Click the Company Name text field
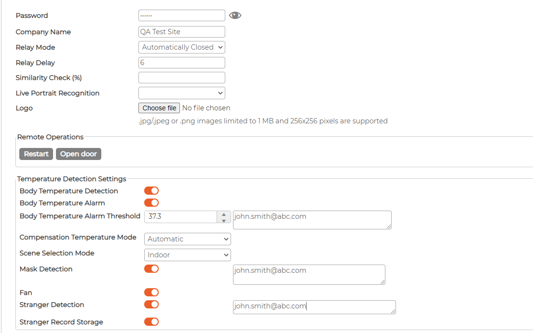The width and height of the screenshot is (533, 333). 182,32
